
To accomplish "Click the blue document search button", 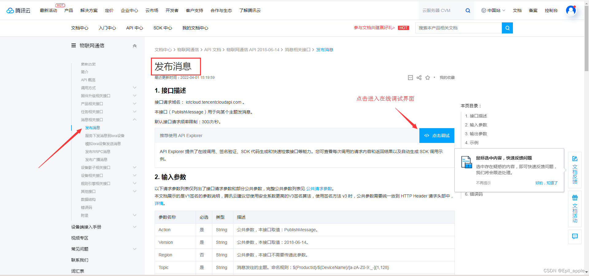I will tap(507, 28).
